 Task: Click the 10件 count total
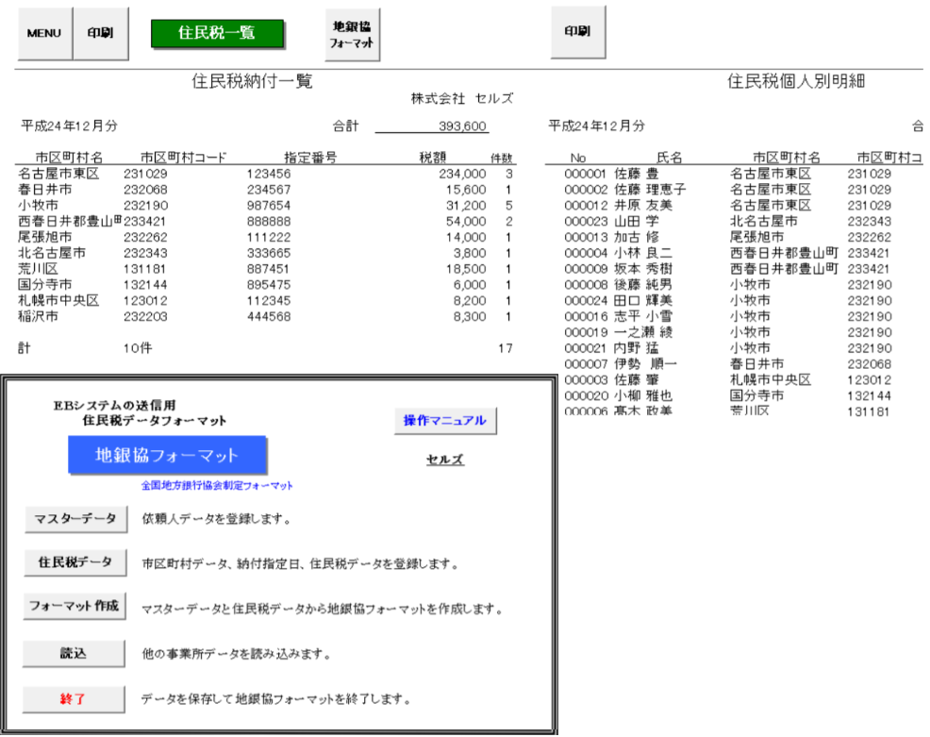(x=138, y=348)
